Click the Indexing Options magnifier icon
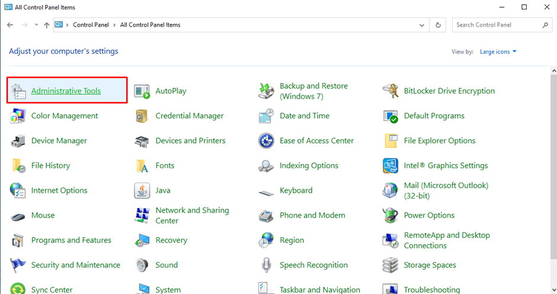The image size is (557, 294). 265,166
